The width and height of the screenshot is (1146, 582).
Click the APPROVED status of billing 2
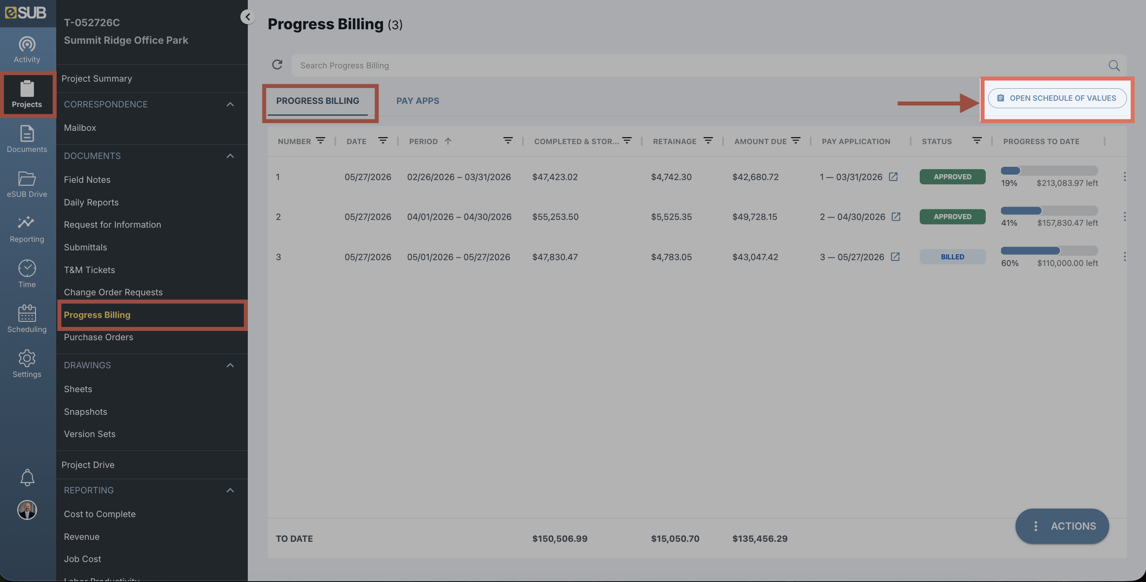[x=953, y=216]
